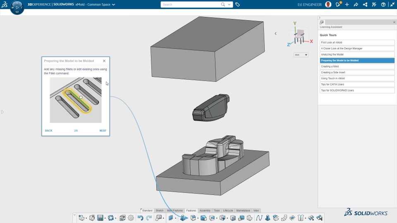
Task: Open First Look at xMold tour
Action: click(357, 43)
